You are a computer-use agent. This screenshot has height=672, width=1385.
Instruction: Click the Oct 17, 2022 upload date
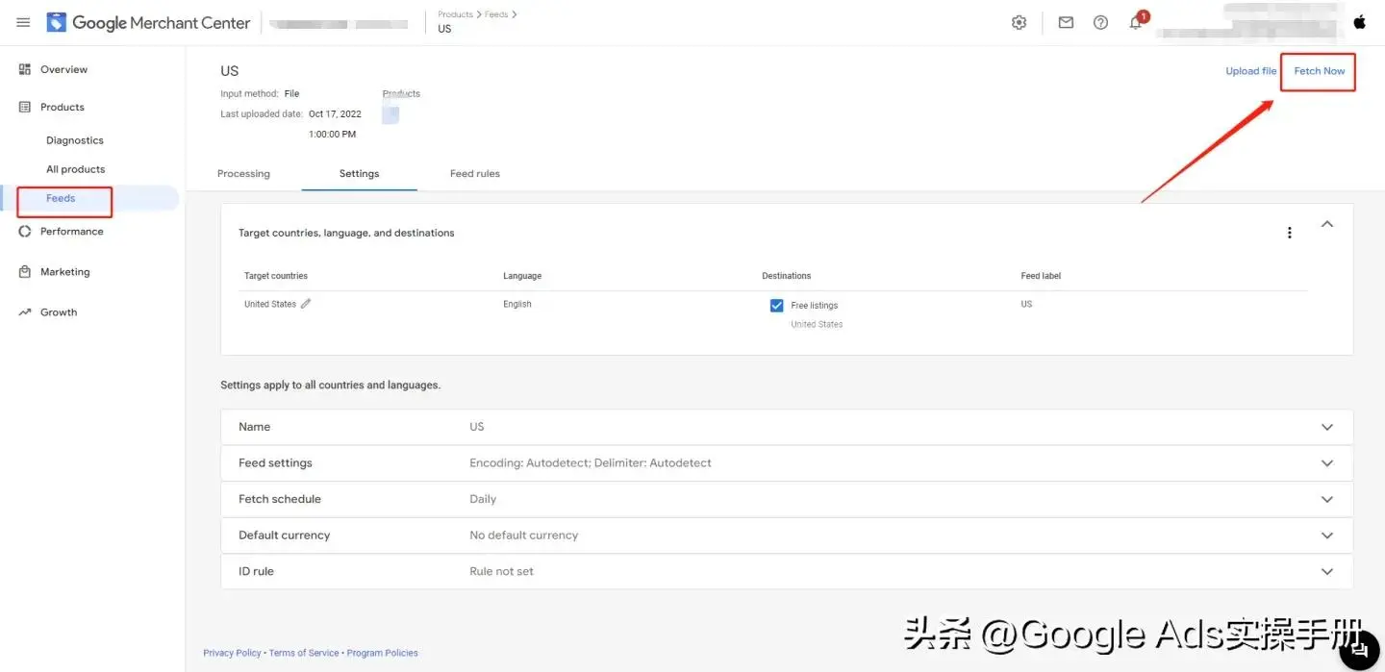[x=335, y=113]
